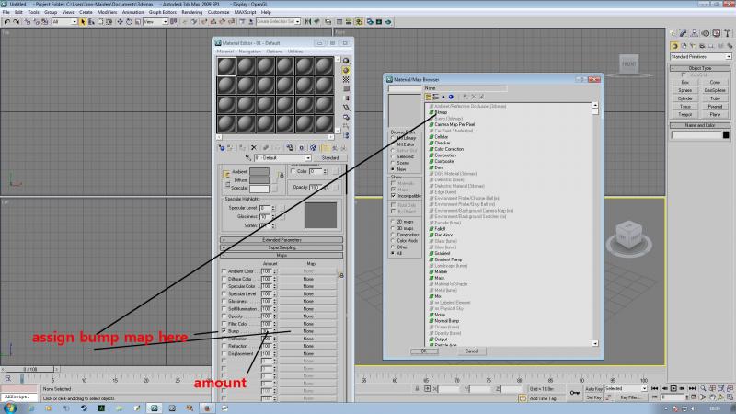Click the Specular color swatch

tap(259, 189)
